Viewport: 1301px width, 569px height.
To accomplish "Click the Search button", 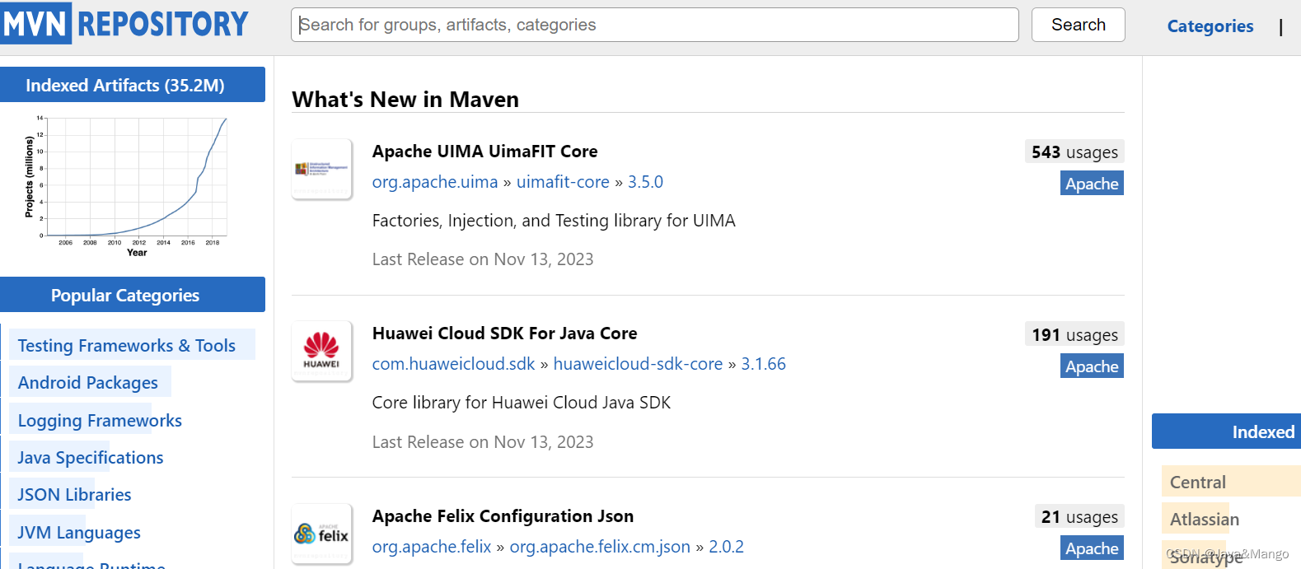I will (1079, 25).
